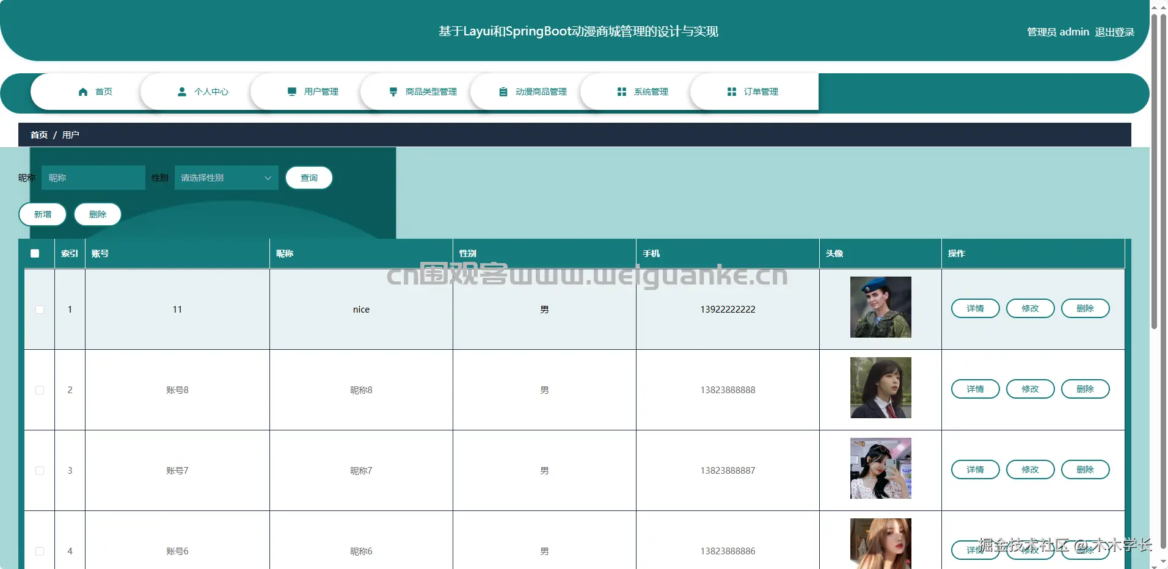Image resolution: width=1168 pixels, height=569 pixels.
Task: Click 修改 for the 账号7 row
Action: [1031, 469]
